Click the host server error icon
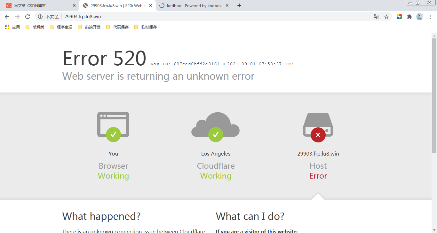The width and height of the screenshot is (437, 233). click(318, 127)
